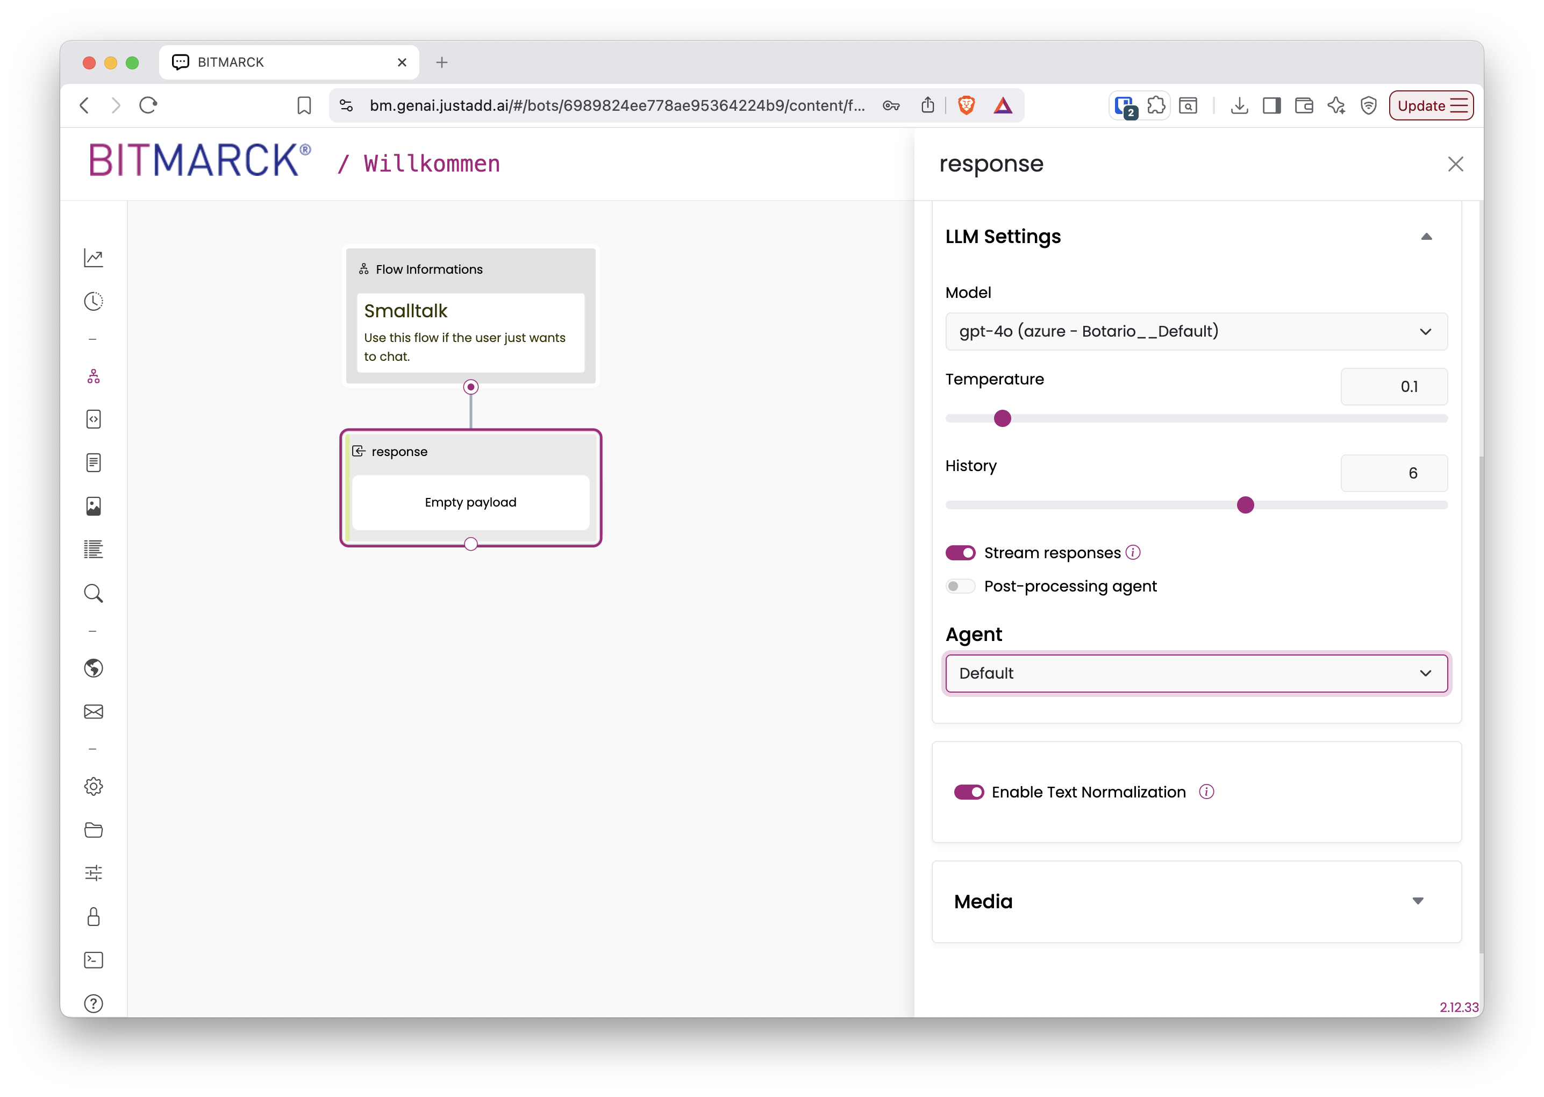Open the text document icon in sidebar
Screen dimensions: 1544x1097
(x=93, y=462)
